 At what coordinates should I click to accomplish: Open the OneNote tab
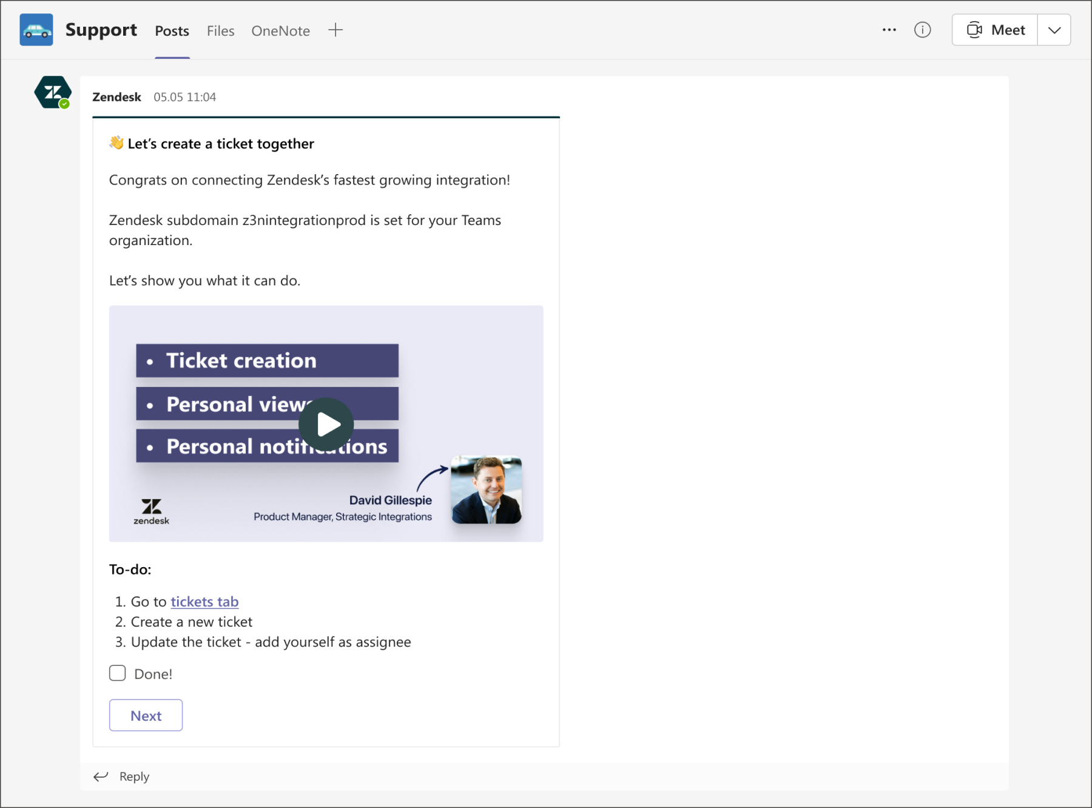click(x=280, y=31)
